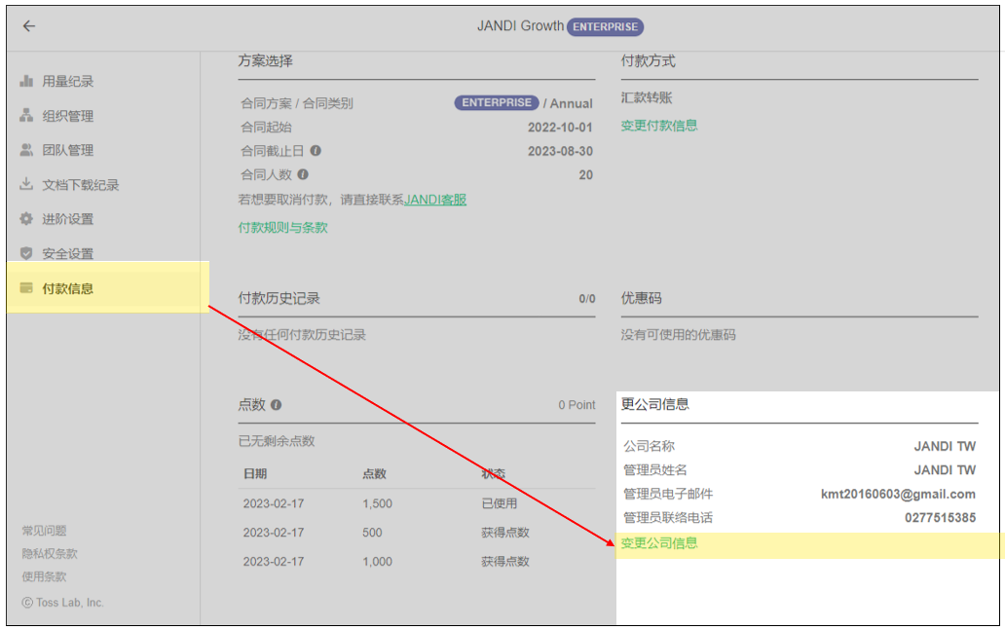Click the JANDI Growth title text

click(x=520, y=26)
